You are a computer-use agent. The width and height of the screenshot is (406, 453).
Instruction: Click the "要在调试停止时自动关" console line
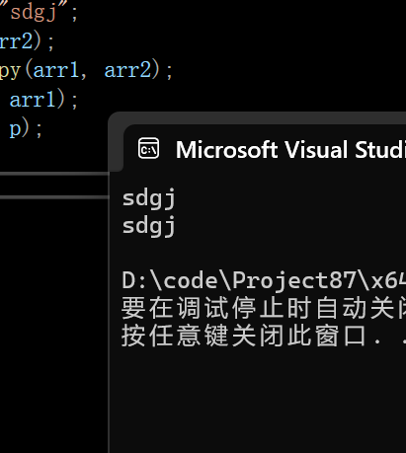(264, 308)
